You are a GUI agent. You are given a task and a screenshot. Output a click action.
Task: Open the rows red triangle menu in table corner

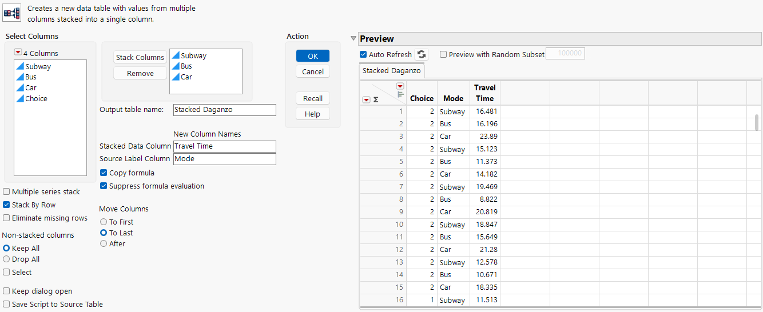pos(366,99)
